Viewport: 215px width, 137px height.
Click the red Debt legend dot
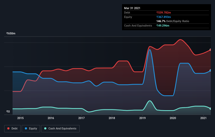pyautogui.click(x=8, y=128)
